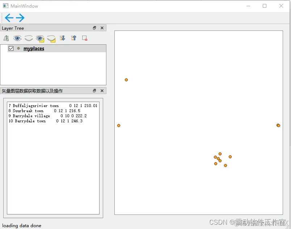Show selected layers via eye with yellow note
The width and height of the screenshot is (291, 229).
[40, 38]
